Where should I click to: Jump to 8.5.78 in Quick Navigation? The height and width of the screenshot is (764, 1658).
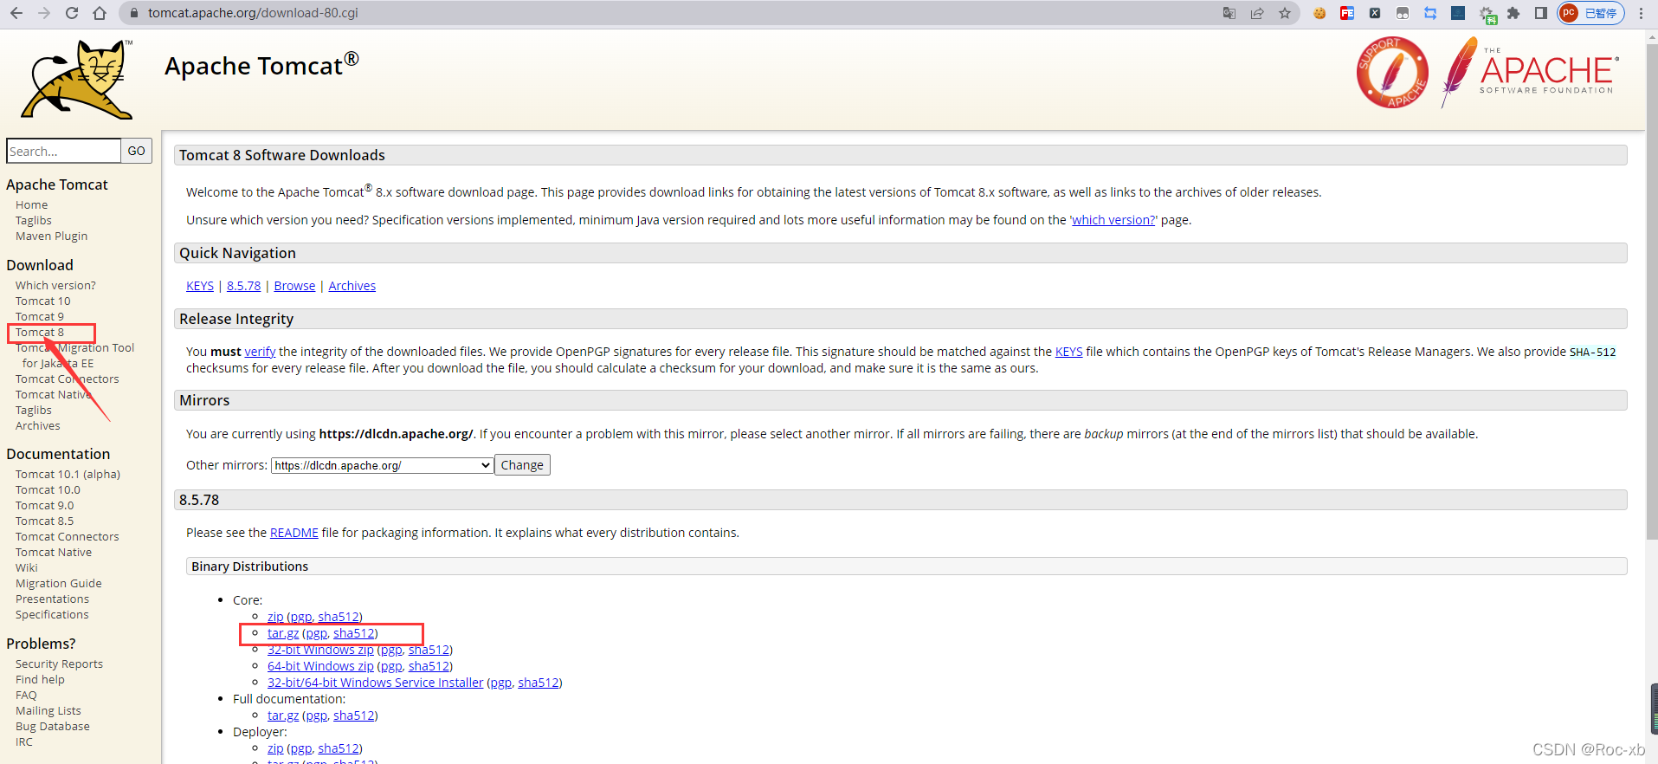pyautogui.click(x=243, y=286)
